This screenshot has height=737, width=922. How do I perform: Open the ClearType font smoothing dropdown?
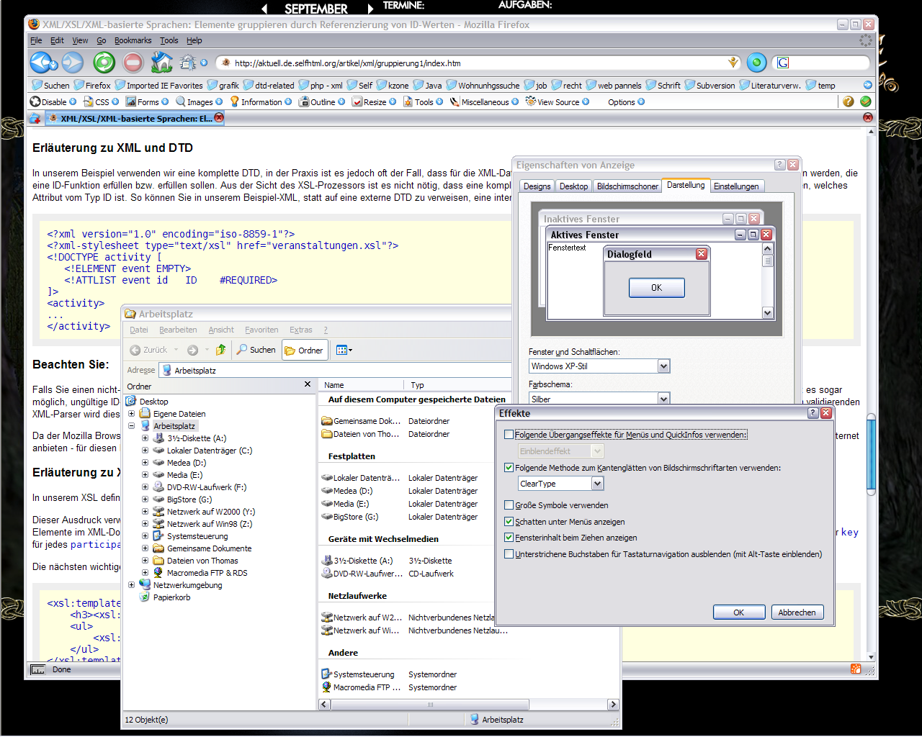[x=597, y=484]
